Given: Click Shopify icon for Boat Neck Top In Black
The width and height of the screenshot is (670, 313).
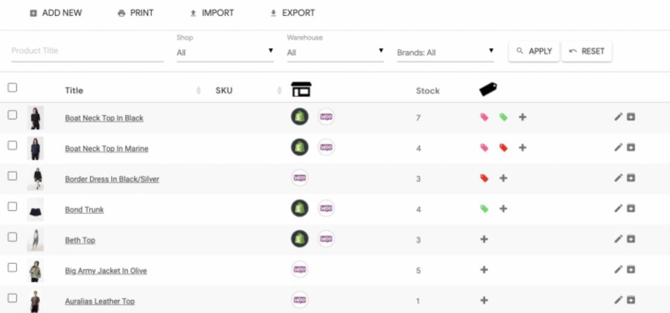Looking at the screenshot, I should click(300, 117).
